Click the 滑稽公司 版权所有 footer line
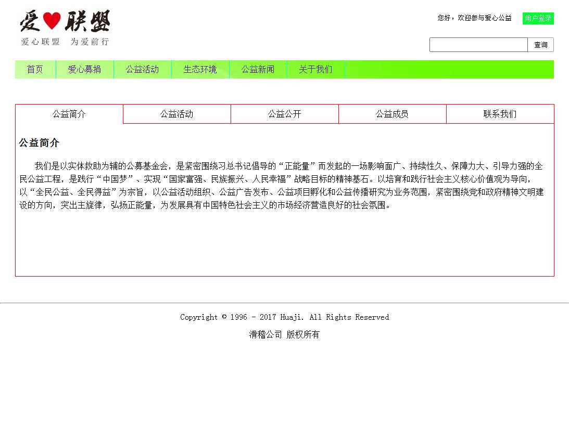The width and height of the screenshot is (569, 442). [284, 335]
